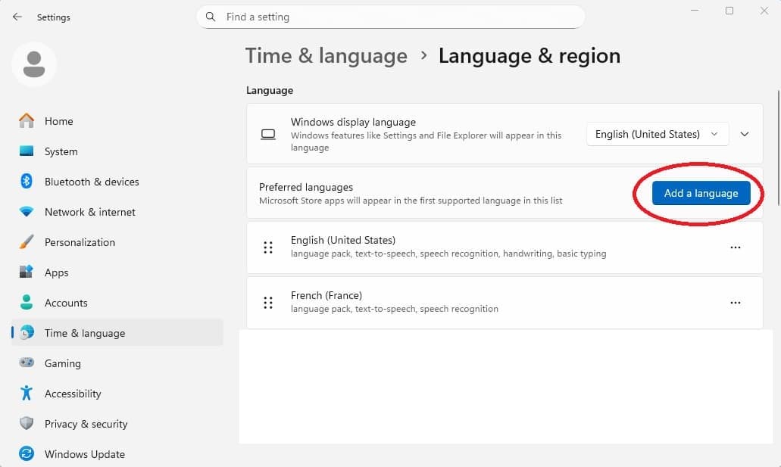The height and width of the screenshot is (467, 781).
Task: Select the Accounts section
Action: [67, 303]
